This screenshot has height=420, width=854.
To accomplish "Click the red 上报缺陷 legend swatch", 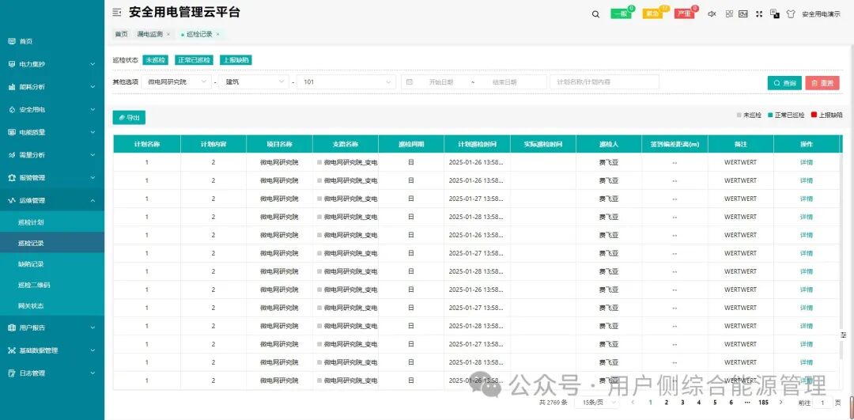I will [x=814, y=115].
